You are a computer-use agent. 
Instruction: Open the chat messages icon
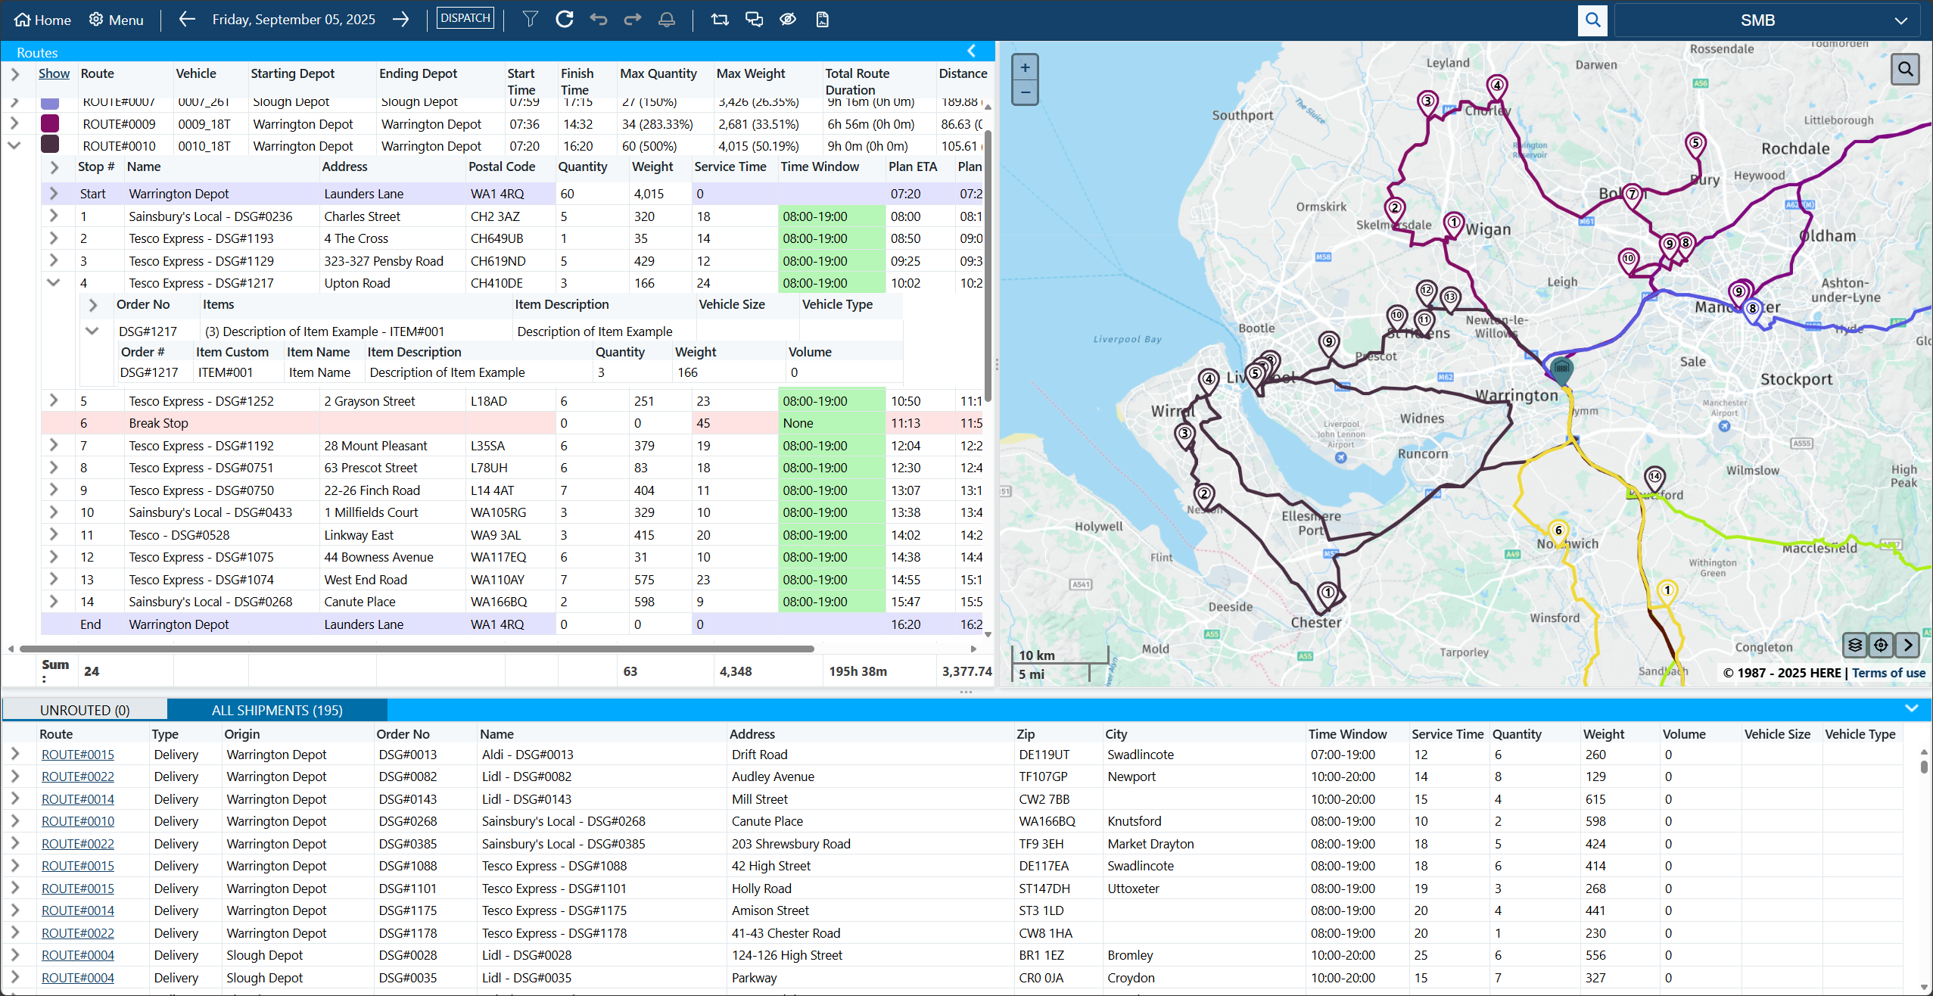point(754,20)
